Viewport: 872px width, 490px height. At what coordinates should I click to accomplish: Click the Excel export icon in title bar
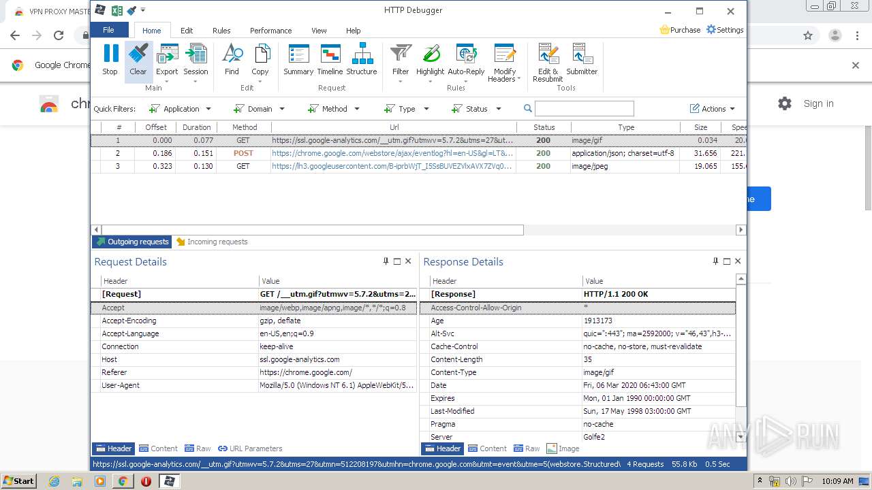[x=116, y=10]
